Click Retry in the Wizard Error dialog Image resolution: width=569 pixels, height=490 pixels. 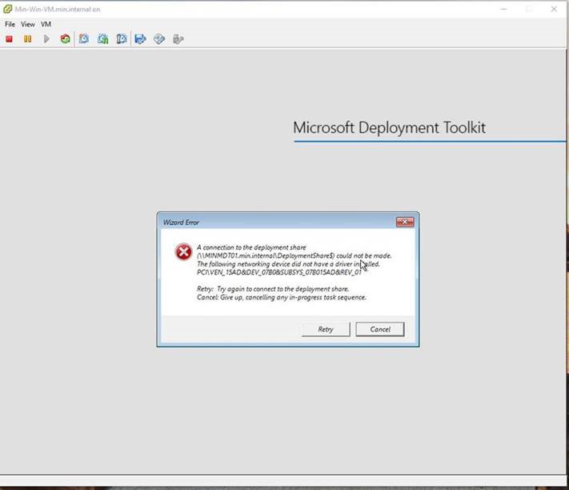coord(326,329)
